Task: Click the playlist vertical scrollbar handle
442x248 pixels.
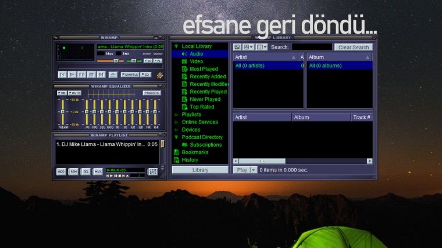Action: point(162,144)
